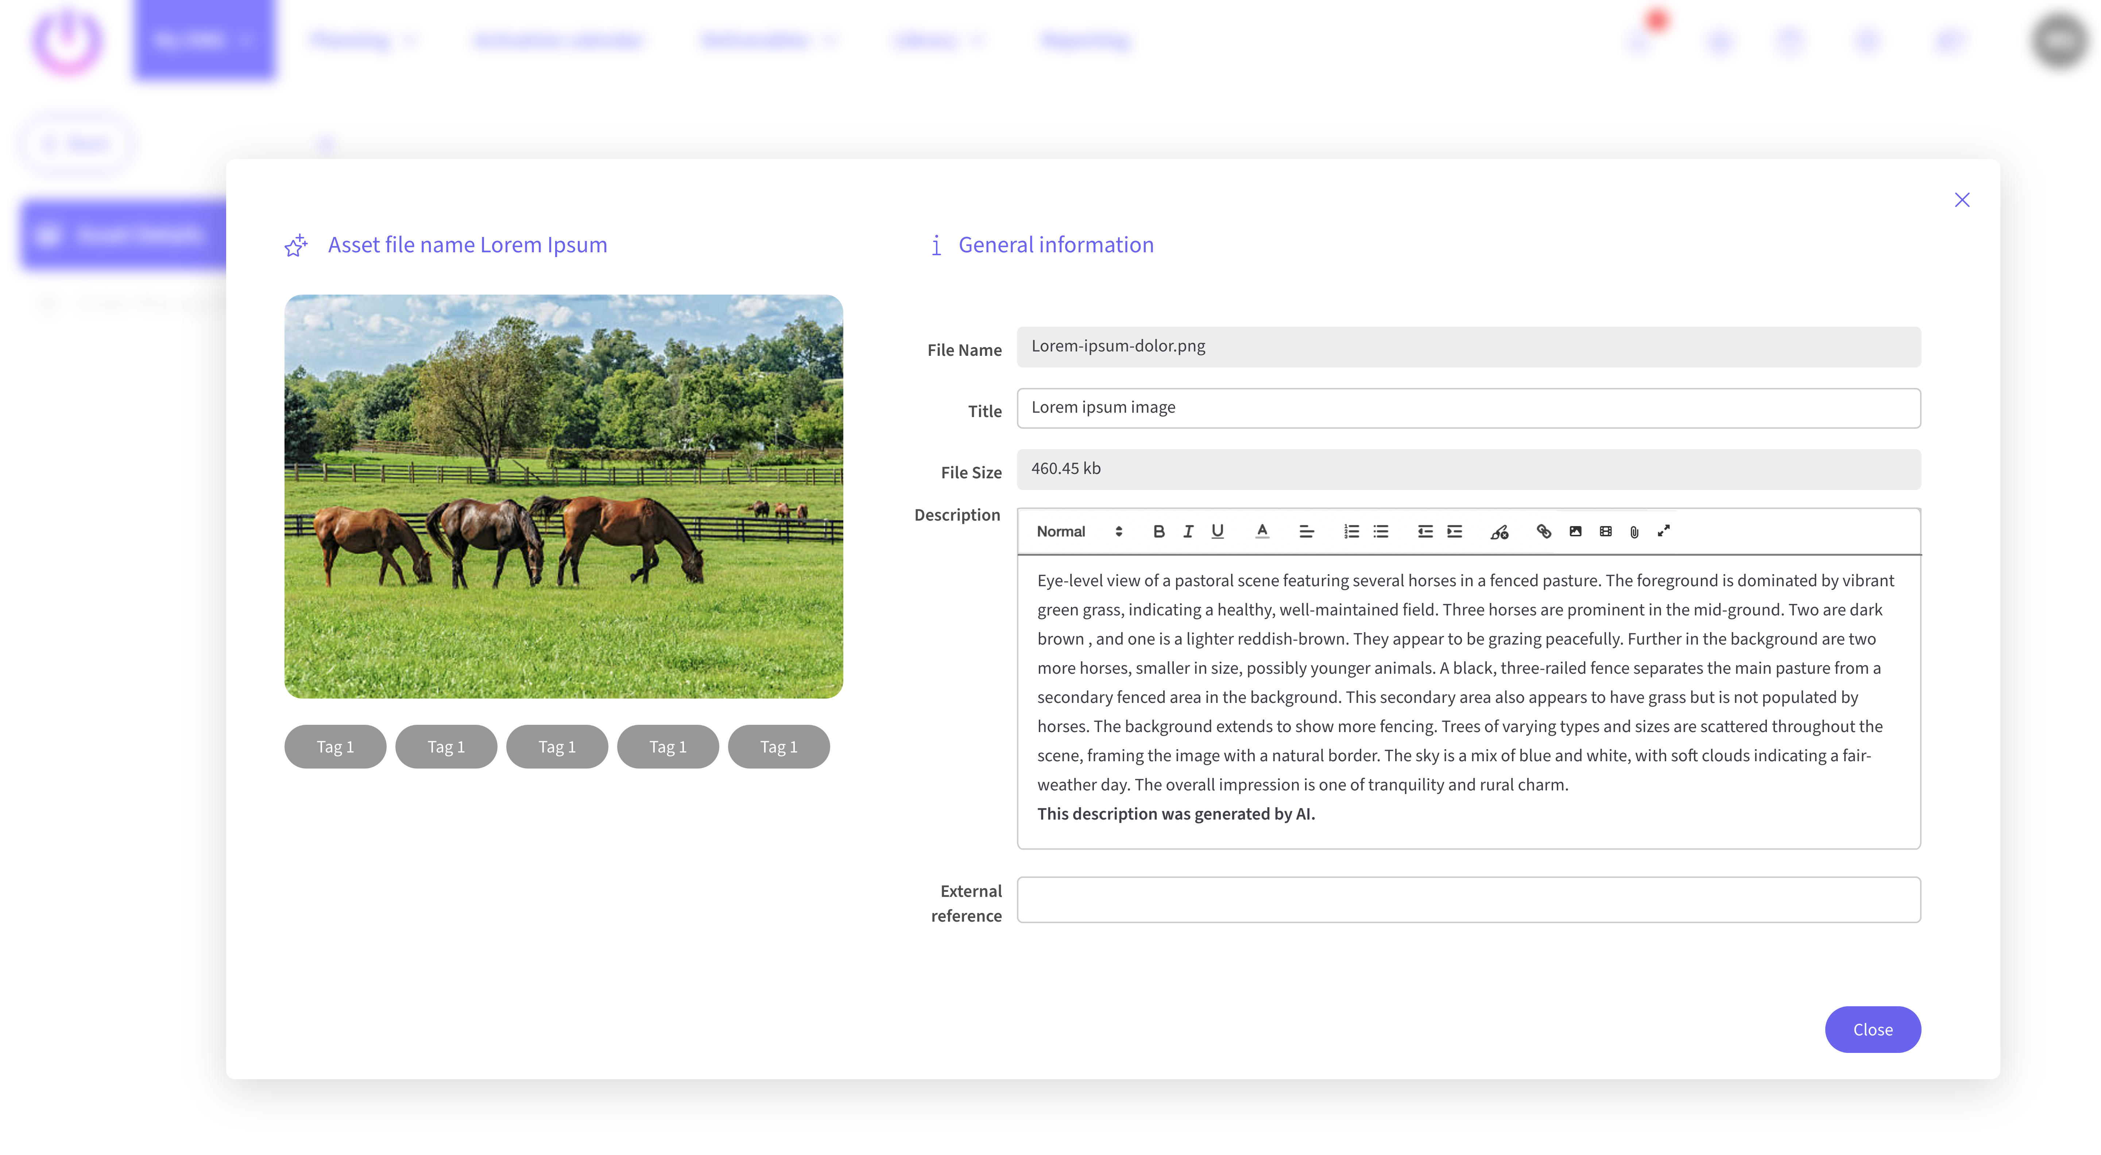Open the Normal paragraph style dropdown
Image resolution: width=2101 pixels, height=1155 pixels.
[1078, 532]
